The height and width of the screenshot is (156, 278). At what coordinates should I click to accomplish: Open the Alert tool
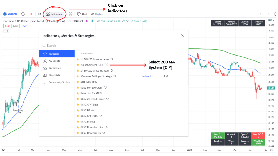click(x=82, y=14)
